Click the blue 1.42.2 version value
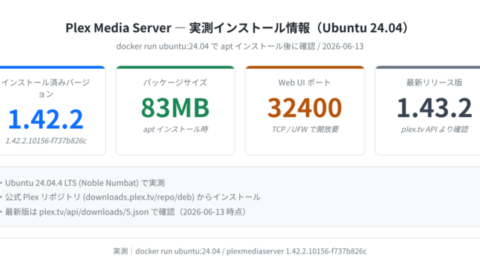 pos(46,118)
